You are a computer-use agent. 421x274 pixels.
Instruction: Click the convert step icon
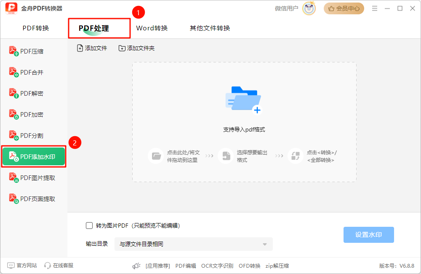point(296,156)
